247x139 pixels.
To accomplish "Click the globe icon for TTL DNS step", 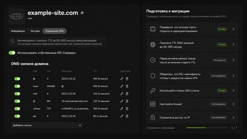I will click(x=153, y=45).
